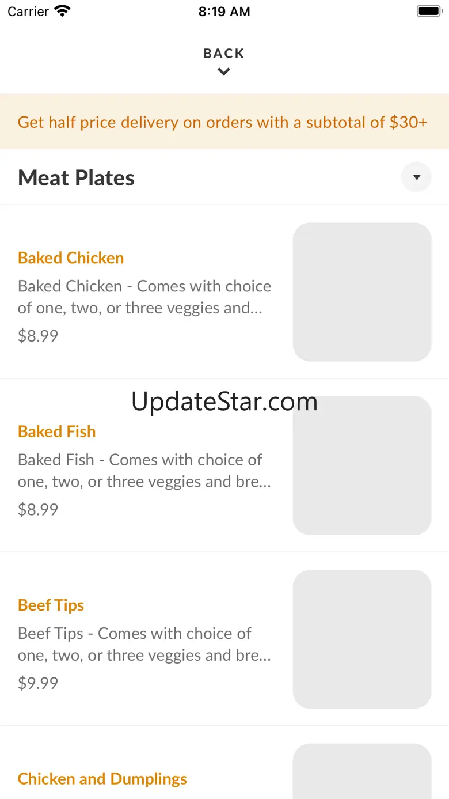Tap the Baked Fish image placeholder
Screen dimensions: 449x799
362,467
